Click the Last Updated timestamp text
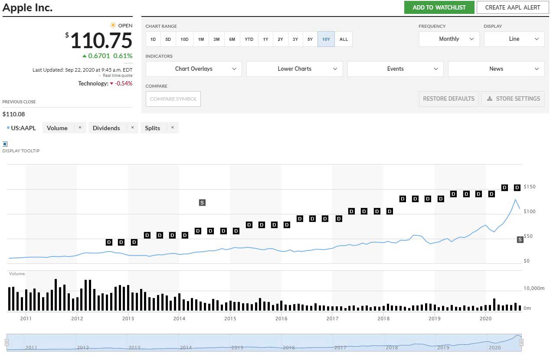 (x=82, y=70)
